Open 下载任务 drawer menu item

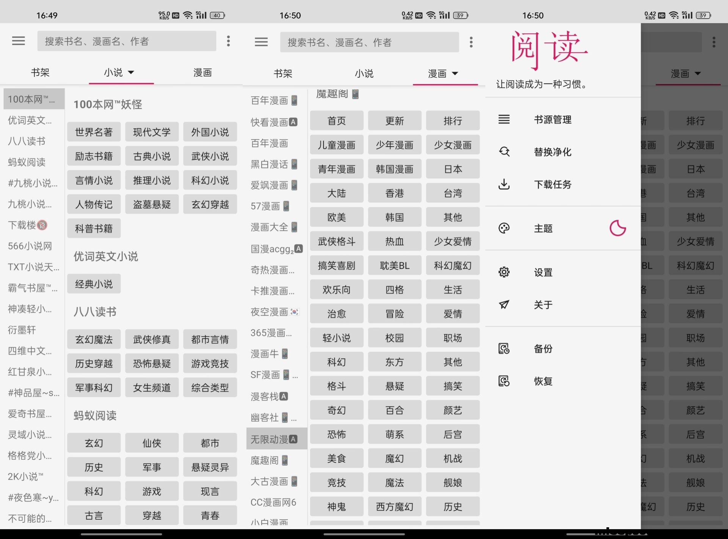coord(563,184)
